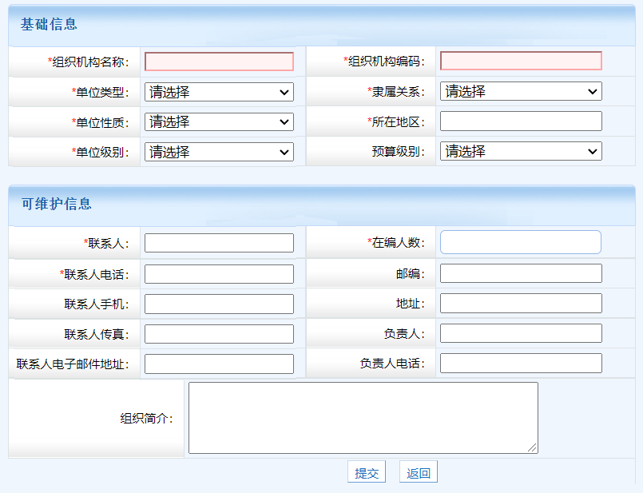Click the 提交 button
Screen dimensions: 643x493
[366, 472]
